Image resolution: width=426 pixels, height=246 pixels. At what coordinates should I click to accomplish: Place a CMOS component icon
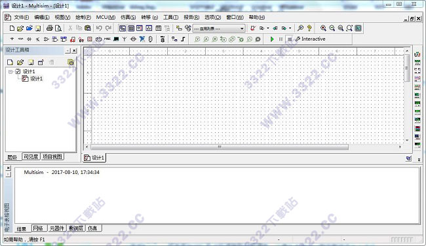(64, 39)
